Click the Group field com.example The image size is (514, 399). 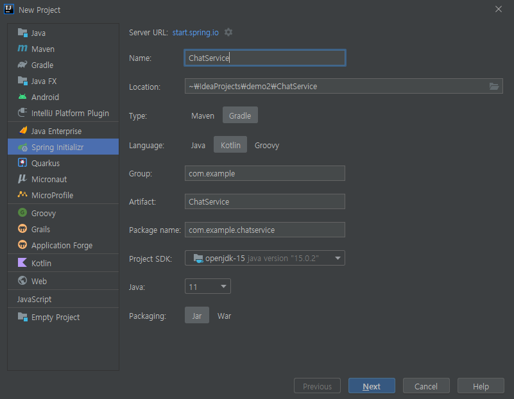[x=265, y=173]
